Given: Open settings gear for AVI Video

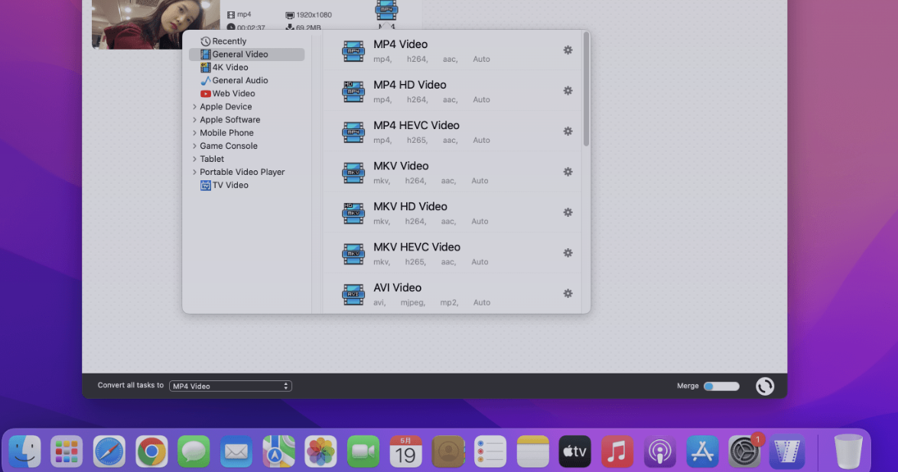Looking at the screenshot, I should [568, 294].
